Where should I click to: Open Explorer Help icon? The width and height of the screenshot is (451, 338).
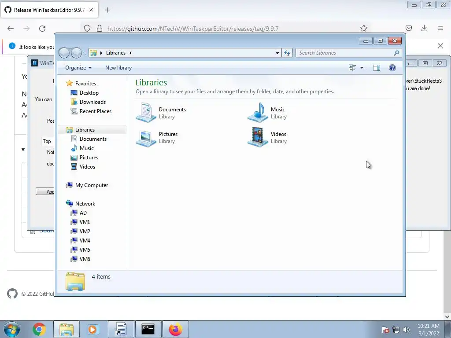point(392,68)
